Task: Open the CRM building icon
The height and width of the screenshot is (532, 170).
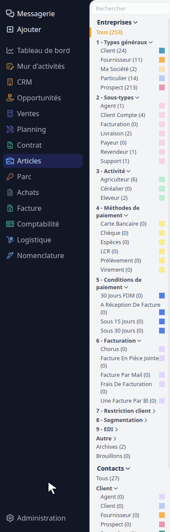Action: [10, 82]
